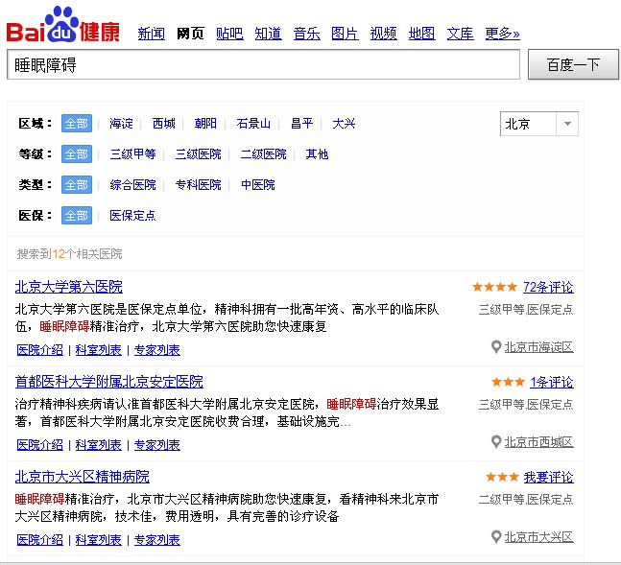Click the star rating next to 1条评论
621x565 pixels.
coord(508,382)
